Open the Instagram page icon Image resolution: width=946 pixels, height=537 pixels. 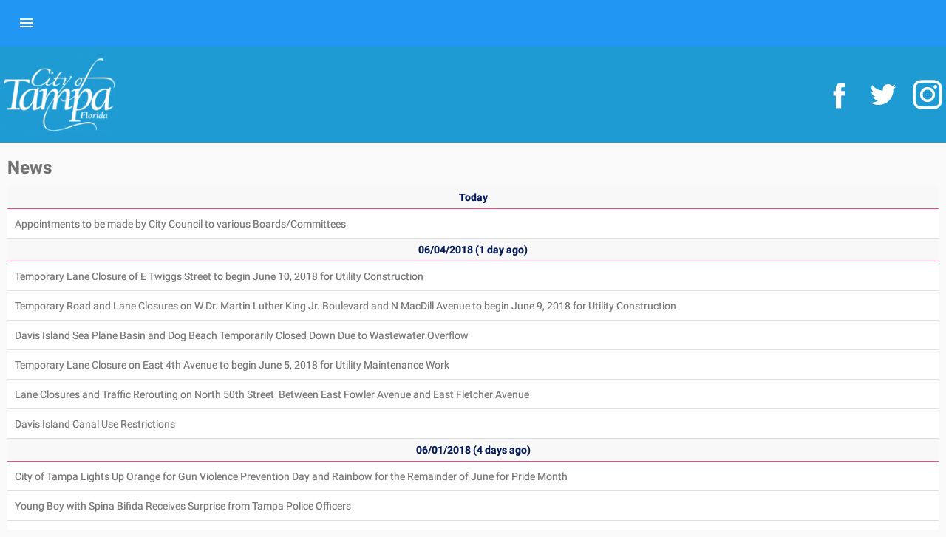(928, 95)
